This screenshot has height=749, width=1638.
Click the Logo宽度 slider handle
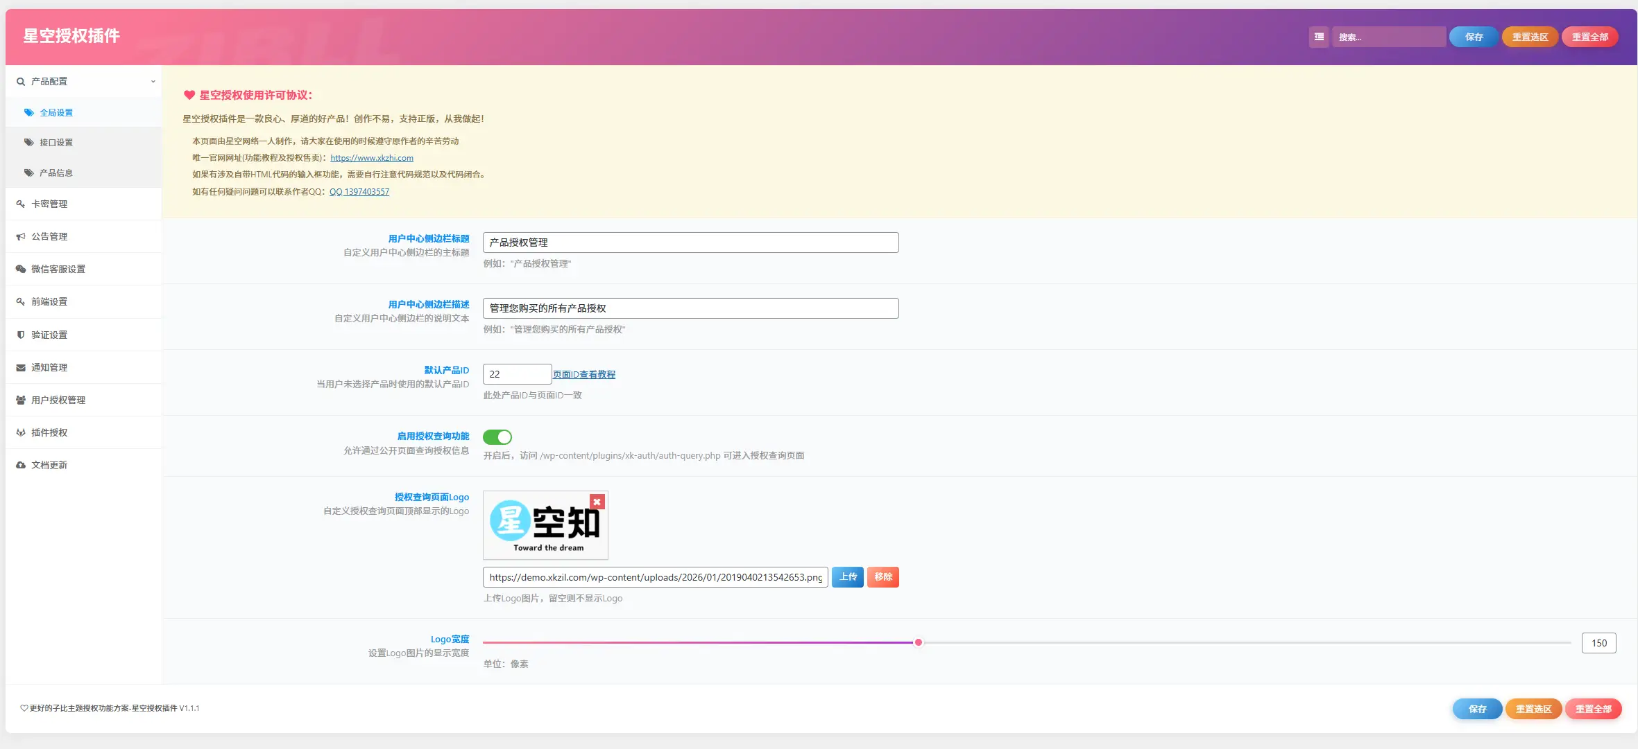(919, 642)
